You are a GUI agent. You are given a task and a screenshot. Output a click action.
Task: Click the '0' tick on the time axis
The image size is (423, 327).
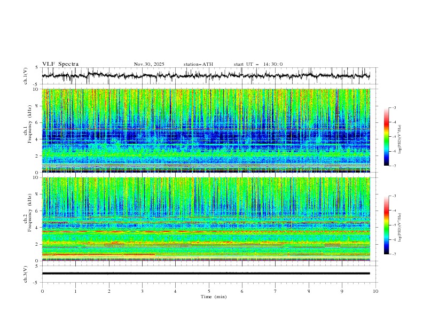(42, 291)
